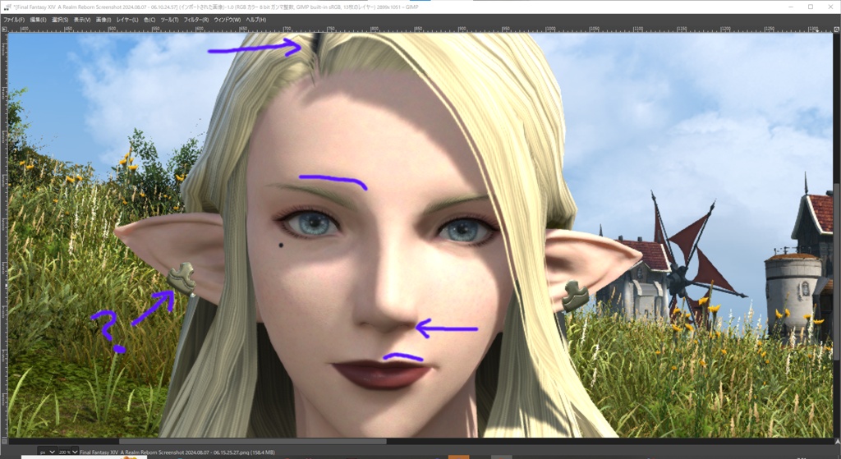Open the ファイル(F) menu
Image resolution: width=841 pixels, height=459 pixels.
[14, 20]
